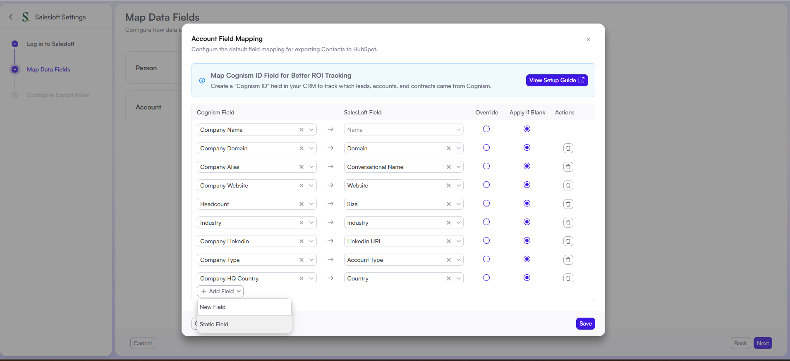Enable Override for Company Name
This screenshot has height=361, width=790.
click(x=486, y=129)
